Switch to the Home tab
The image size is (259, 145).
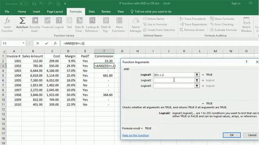point(22,12)
